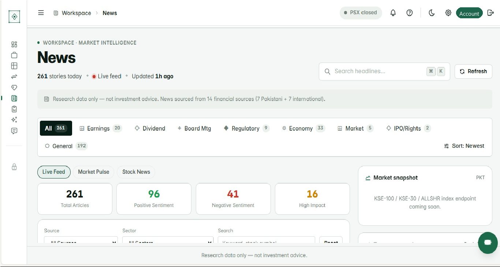Switch to the Live Feed view
The image size is (500, 267).
coord(54,172)
